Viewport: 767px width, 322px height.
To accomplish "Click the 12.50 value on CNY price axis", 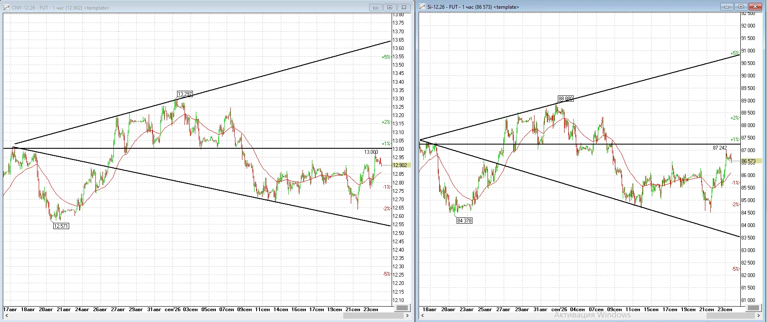I will click(398, 233).
